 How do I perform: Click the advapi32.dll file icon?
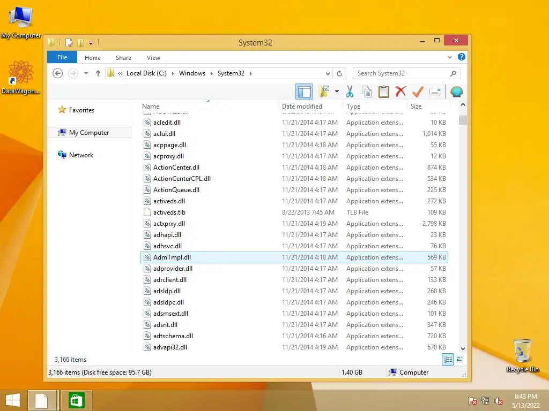point(147,347)
